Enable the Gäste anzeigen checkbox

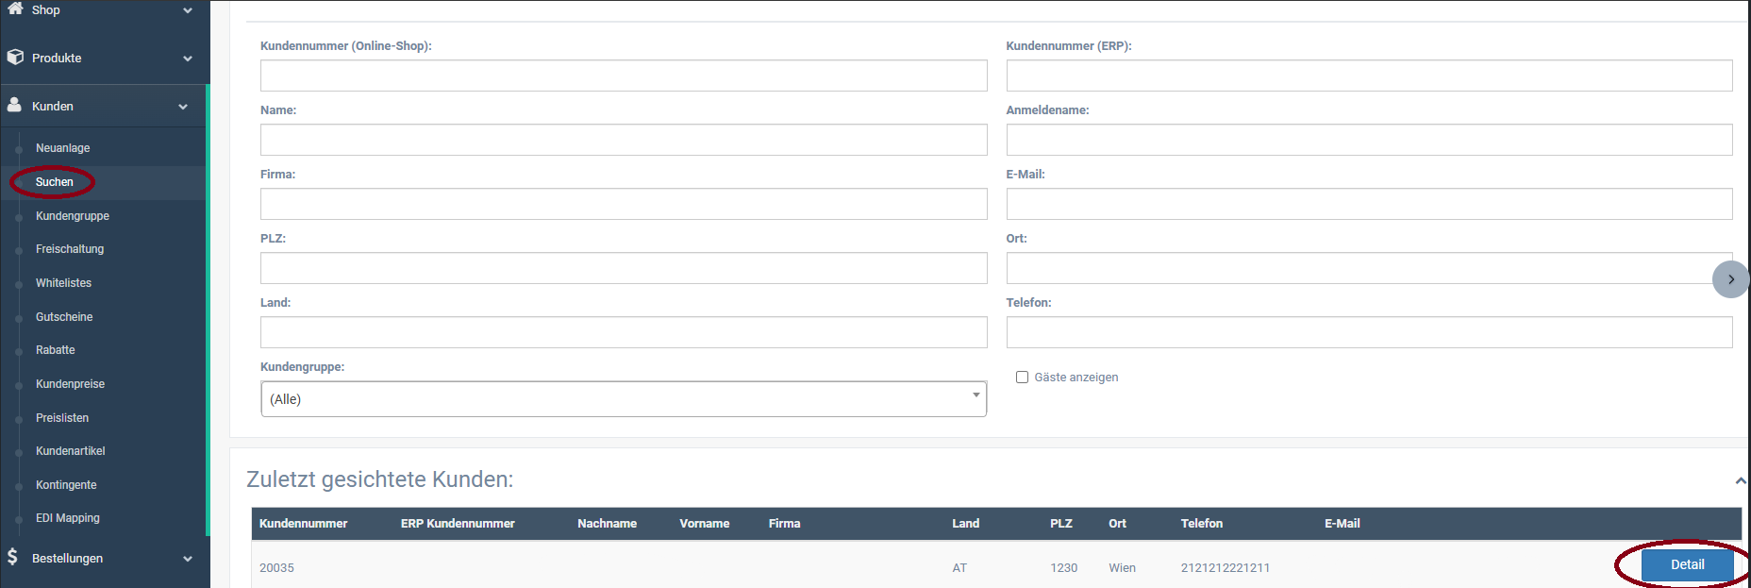pyautogui.click(x=1022, y=378)
